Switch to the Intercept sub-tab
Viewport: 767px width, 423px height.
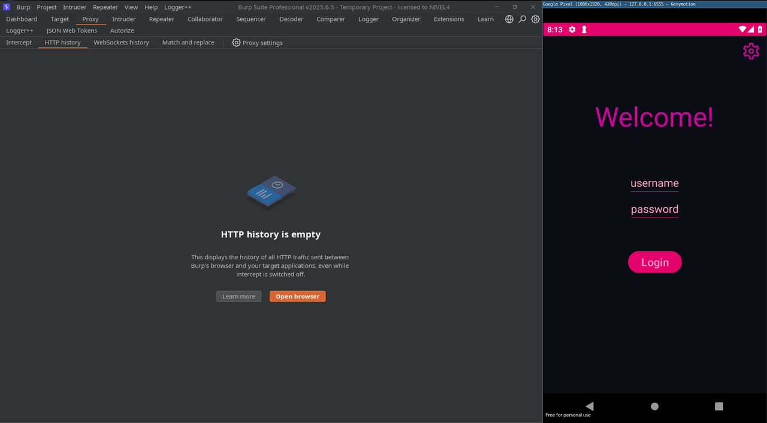coord(19,43)
